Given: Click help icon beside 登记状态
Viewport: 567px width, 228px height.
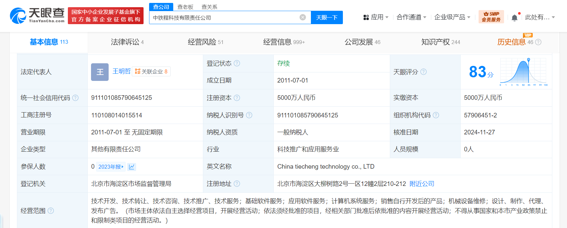Looking at the screenshot, I should coord(237,63).
